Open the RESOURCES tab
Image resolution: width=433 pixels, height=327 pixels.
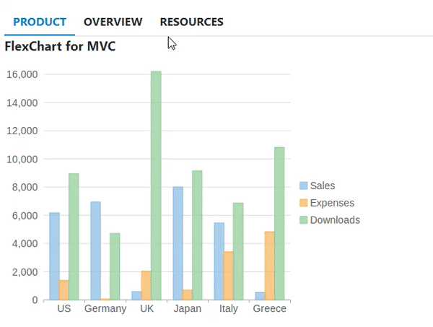pyautogui.click(x=191, y=22)
